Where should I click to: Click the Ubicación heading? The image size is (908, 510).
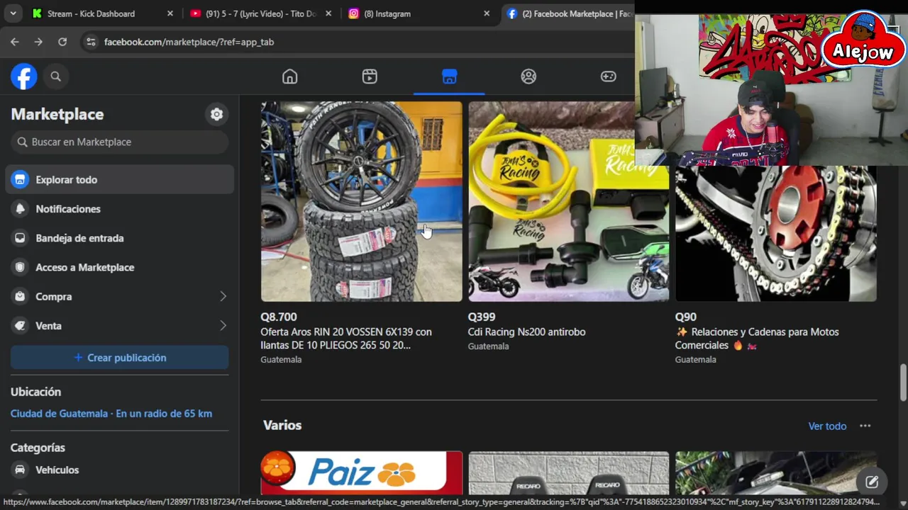coord(35,392)
